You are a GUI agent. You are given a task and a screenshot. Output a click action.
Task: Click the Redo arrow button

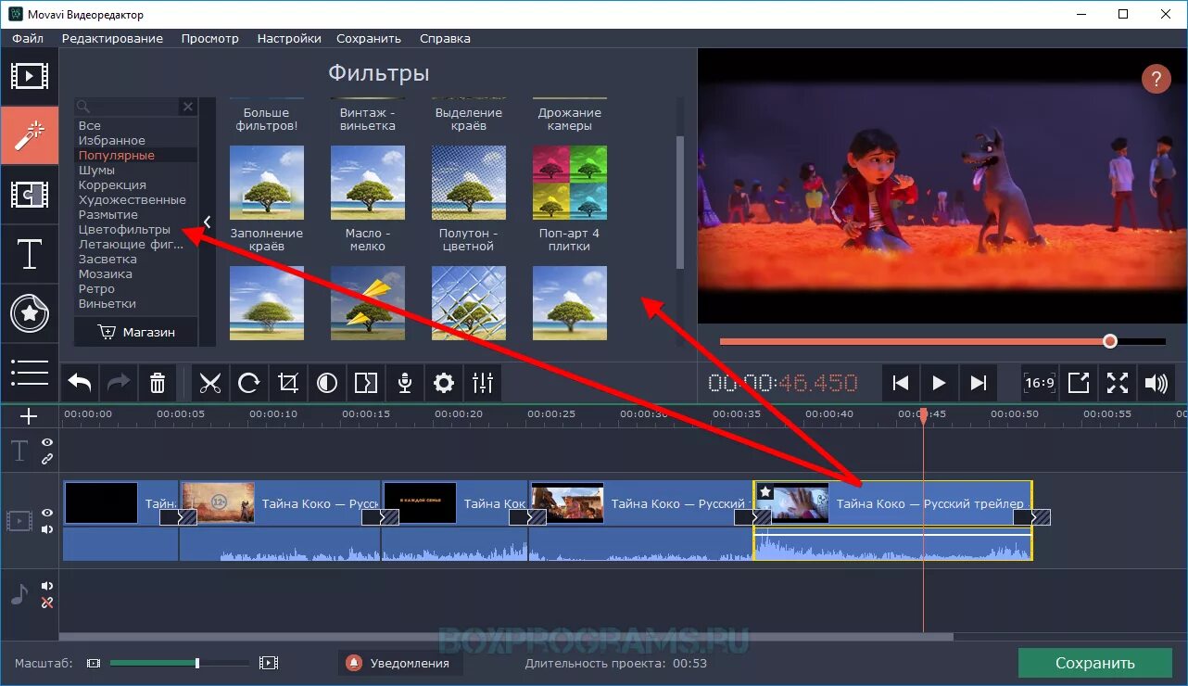(119, 383)
